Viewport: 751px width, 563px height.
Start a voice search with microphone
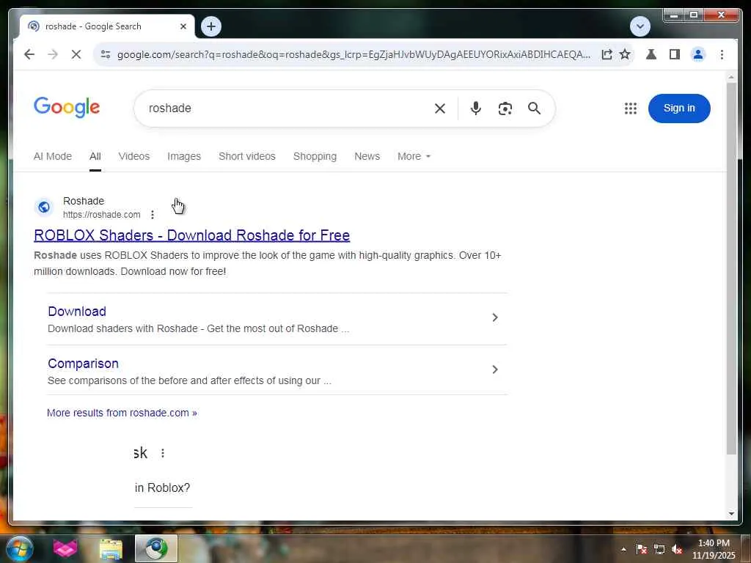pos(475,108)
